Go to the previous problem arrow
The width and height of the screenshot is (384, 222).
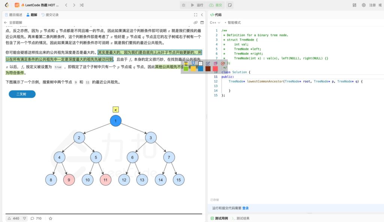[x=66, y=5]
